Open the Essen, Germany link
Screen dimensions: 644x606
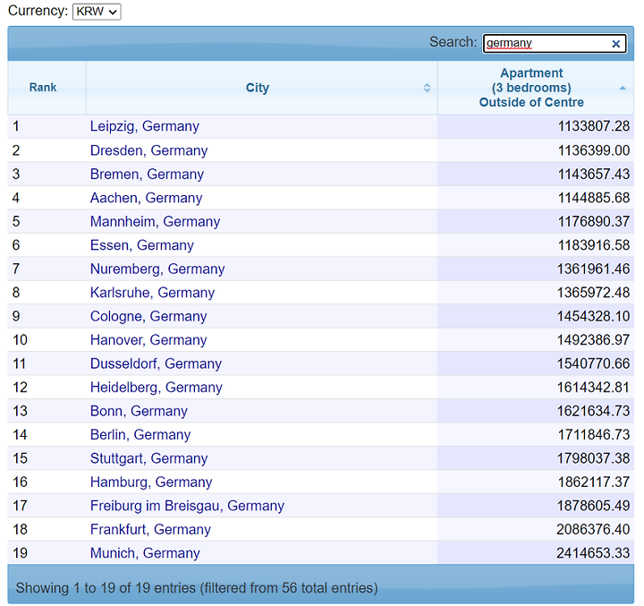click(x=141, y=245)
